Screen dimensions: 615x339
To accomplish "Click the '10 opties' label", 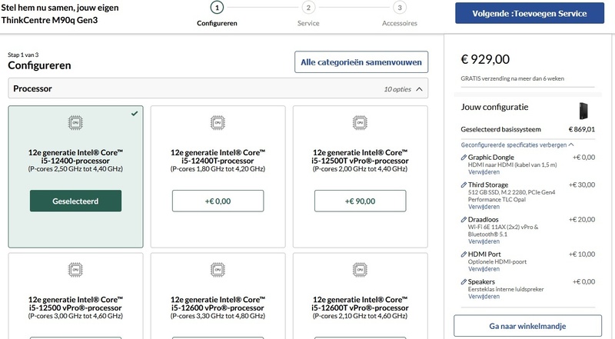I will pyautogui.click(x=397, y=89).
